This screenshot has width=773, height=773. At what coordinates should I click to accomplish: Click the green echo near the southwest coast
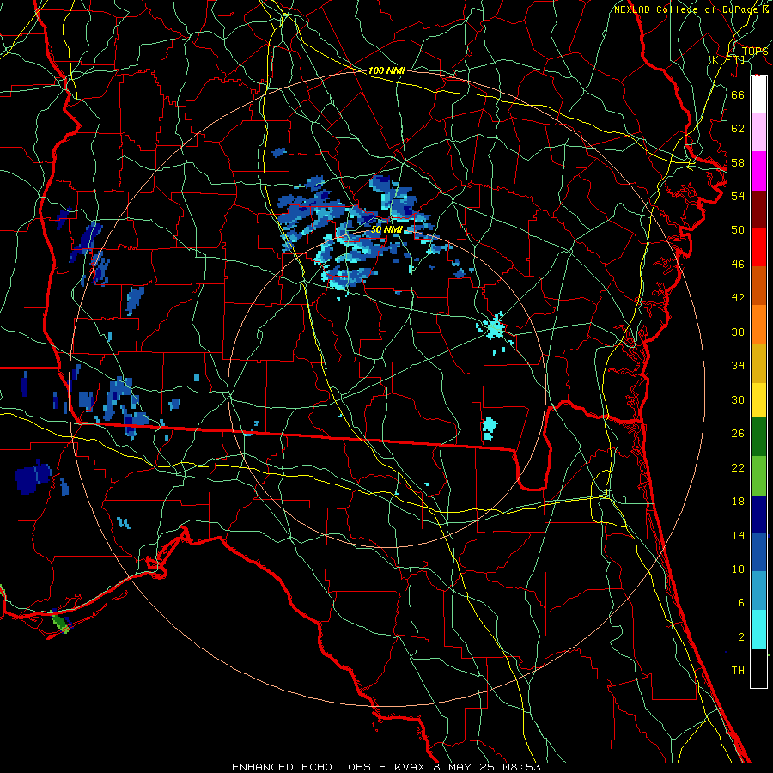coord(61,622)
